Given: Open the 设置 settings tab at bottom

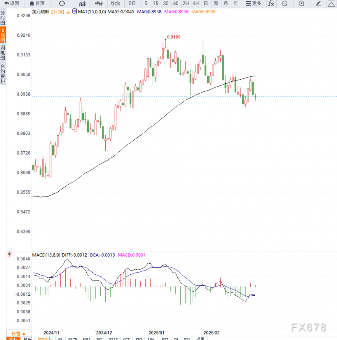Looking at the screenshot, I should coord(201,338).
